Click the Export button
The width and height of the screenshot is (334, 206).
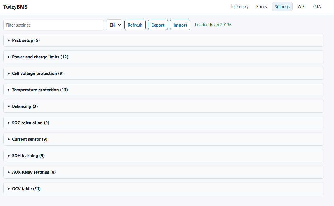158,25
